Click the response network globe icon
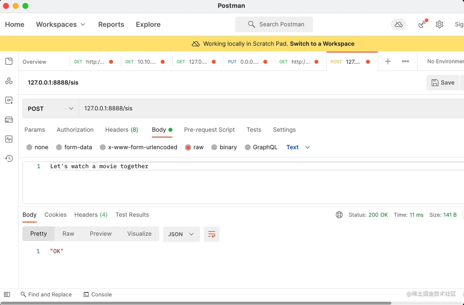 [339, 215]
